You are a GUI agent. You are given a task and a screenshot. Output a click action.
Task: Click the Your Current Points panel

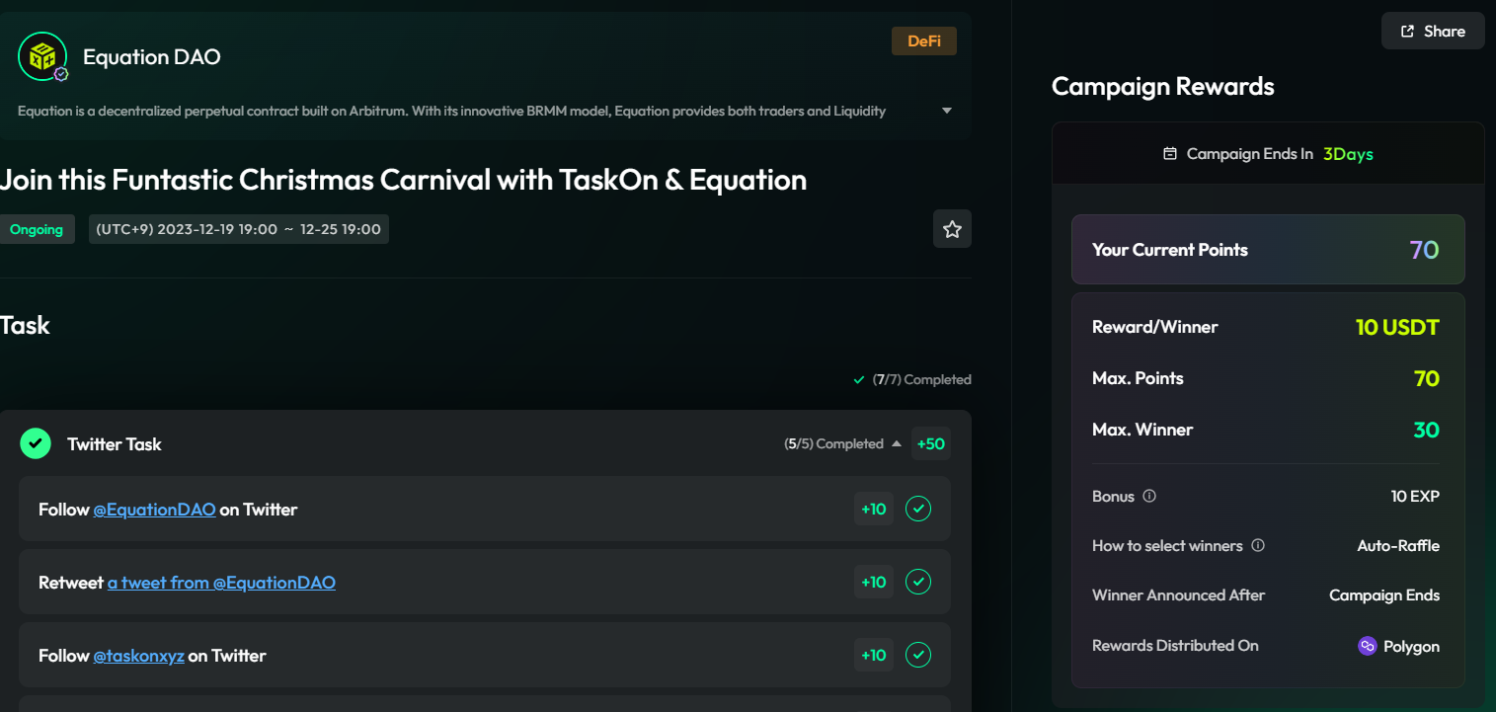pyautogui.click(x=1268, y=250)
